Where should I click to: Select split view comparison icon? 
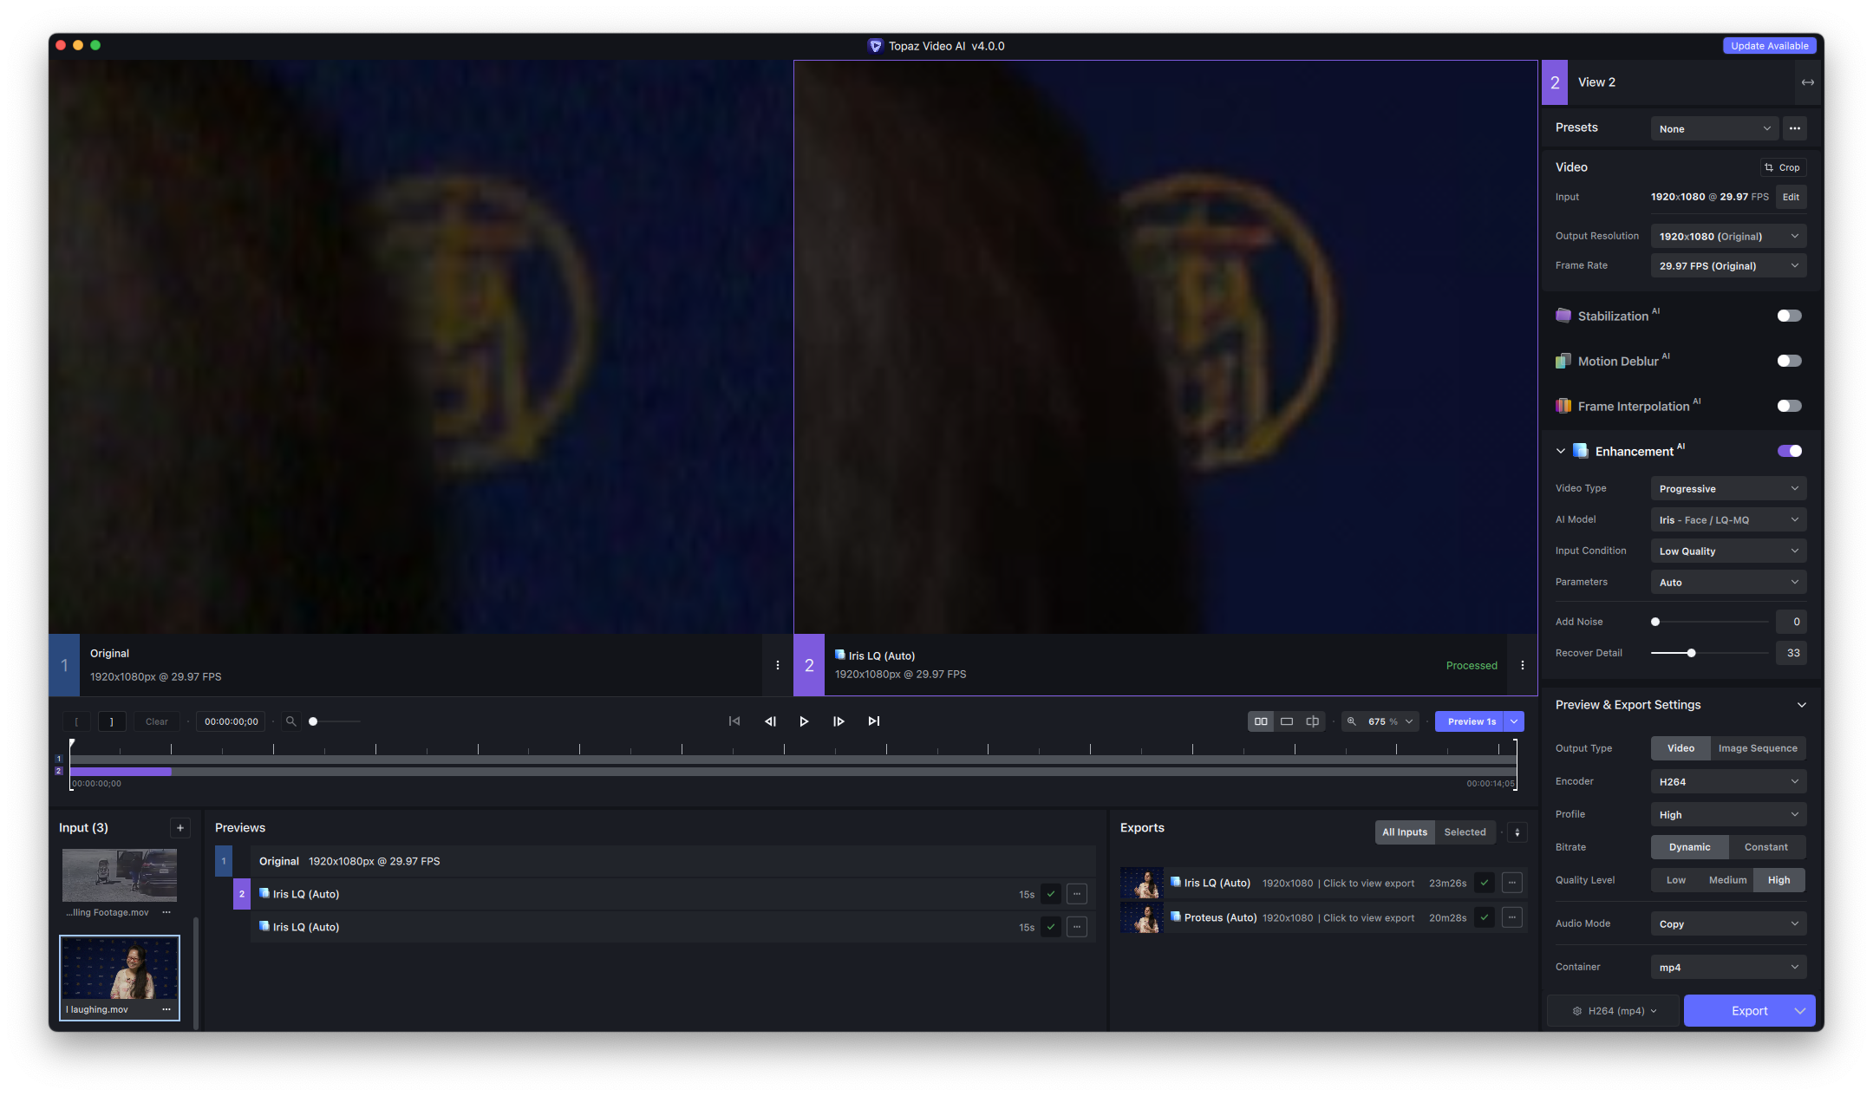coord(1313,721)
